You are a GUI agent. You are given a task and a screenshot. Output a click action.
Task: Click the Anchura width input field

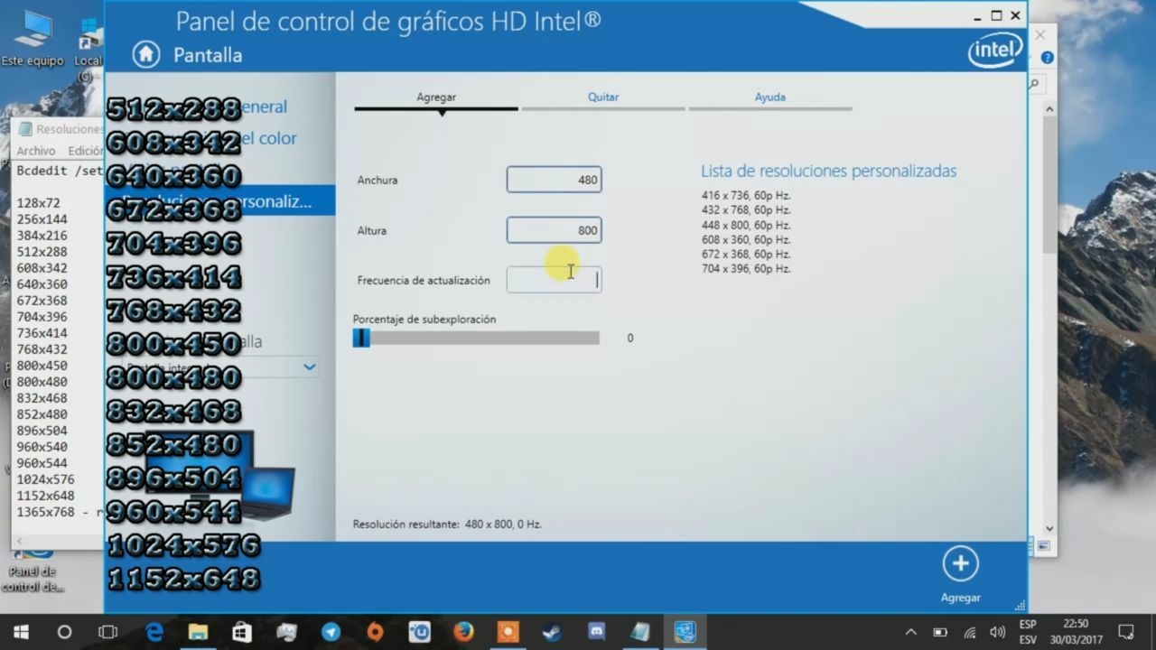point(554,180)
